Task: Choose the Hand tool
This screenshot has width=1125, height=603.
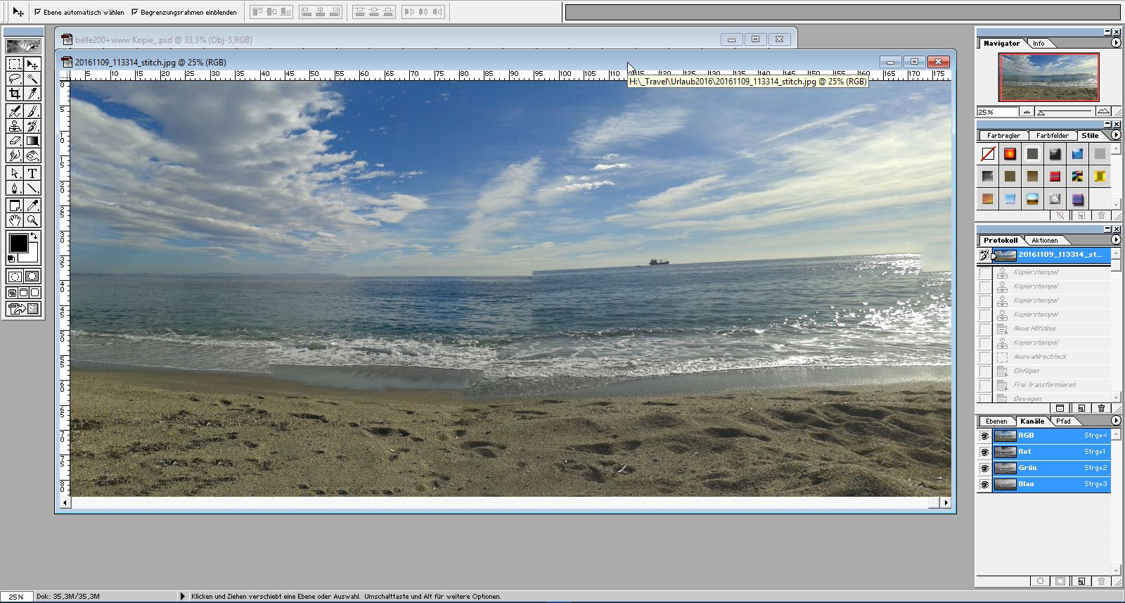Action: click(x=15, y=220)
